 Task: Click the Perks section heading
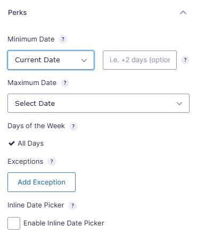(18, 13)
